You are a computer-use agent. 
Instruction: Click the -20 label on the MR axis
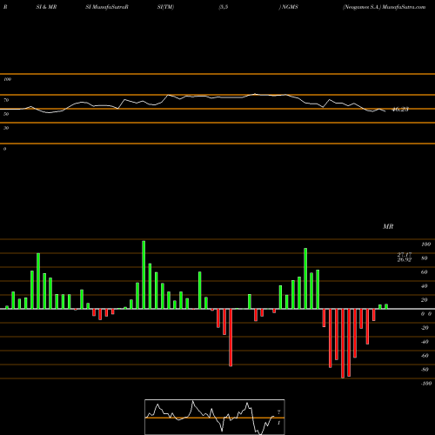(x=425, y=328)
